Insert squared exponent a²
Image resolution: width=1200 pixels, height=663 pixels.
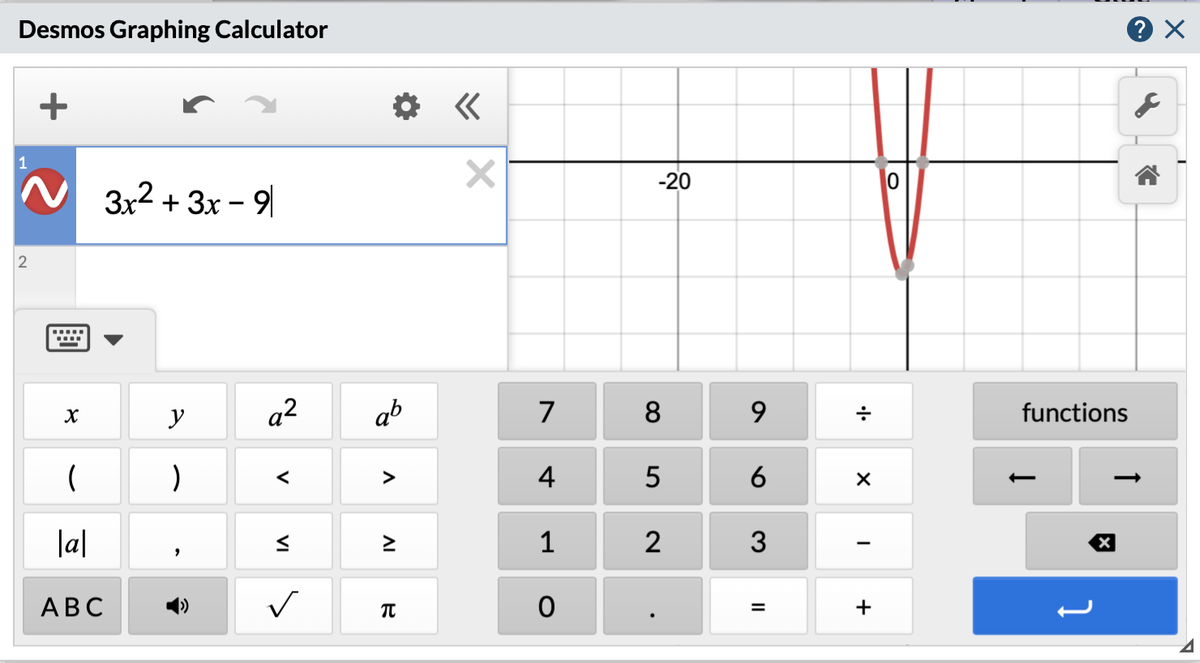click(x=283, y=412)
